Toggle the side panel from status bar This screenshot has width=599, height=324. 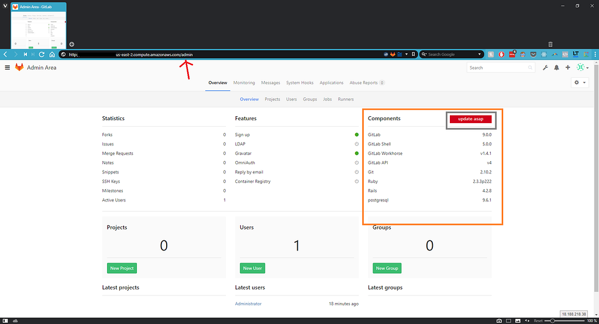5,321
